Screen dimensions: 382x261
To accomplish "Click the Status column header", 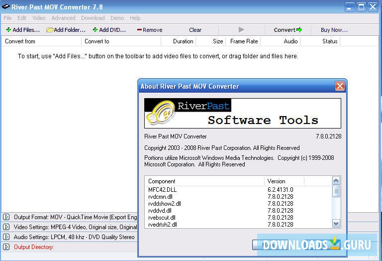I will coord(320,41).
